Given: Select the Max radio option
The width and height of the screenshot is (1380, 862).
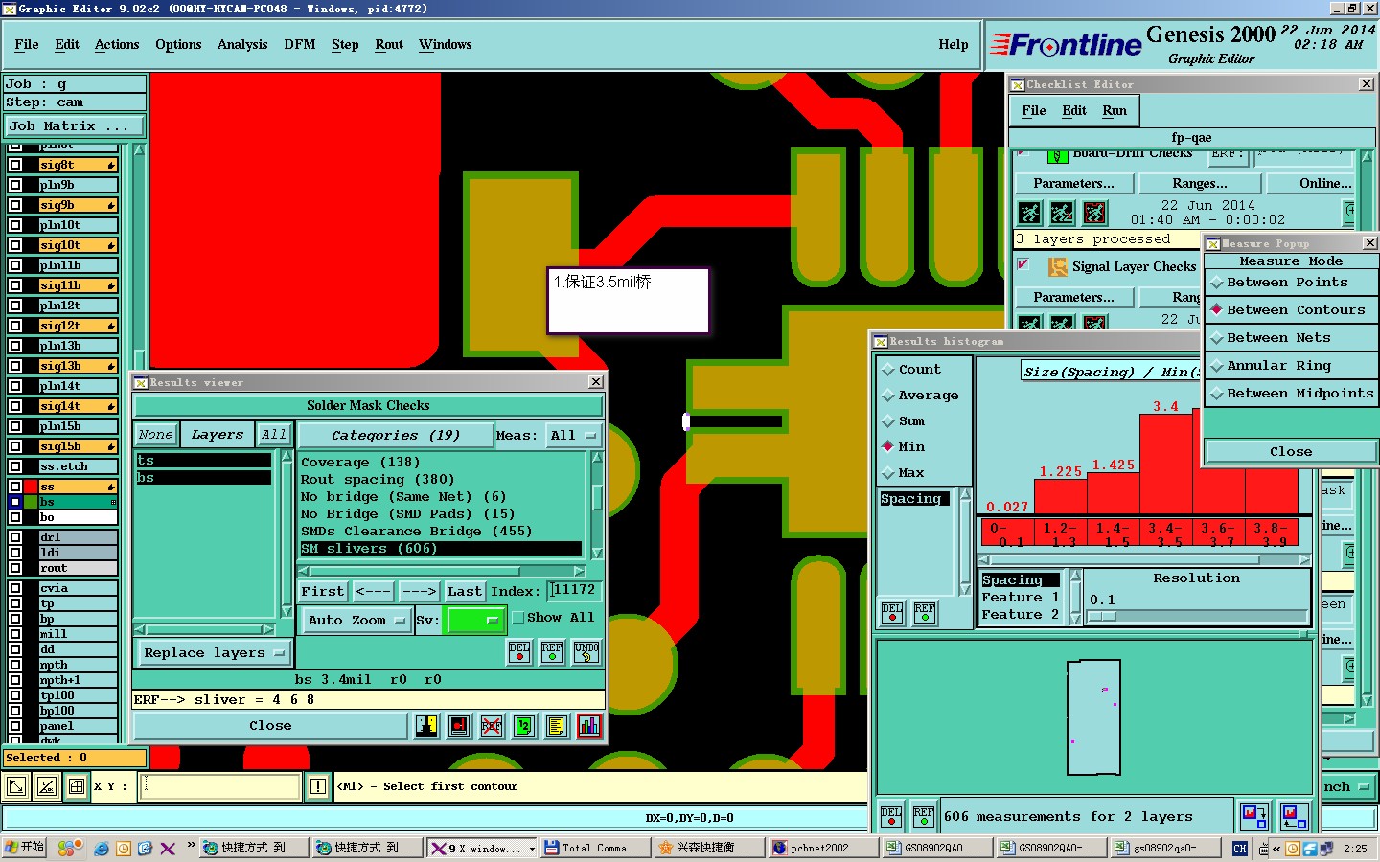Looking at the screenshot, I should tap(888, 473).
